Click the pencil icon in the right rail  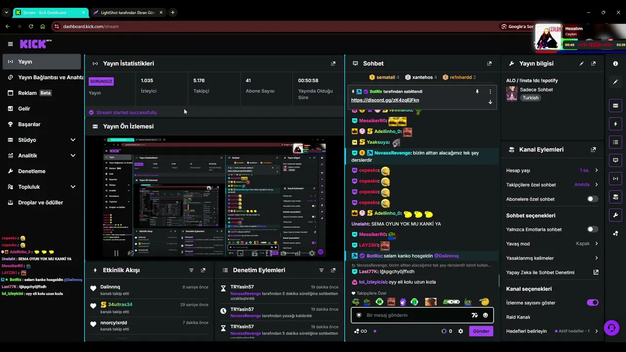click(615, 82)
